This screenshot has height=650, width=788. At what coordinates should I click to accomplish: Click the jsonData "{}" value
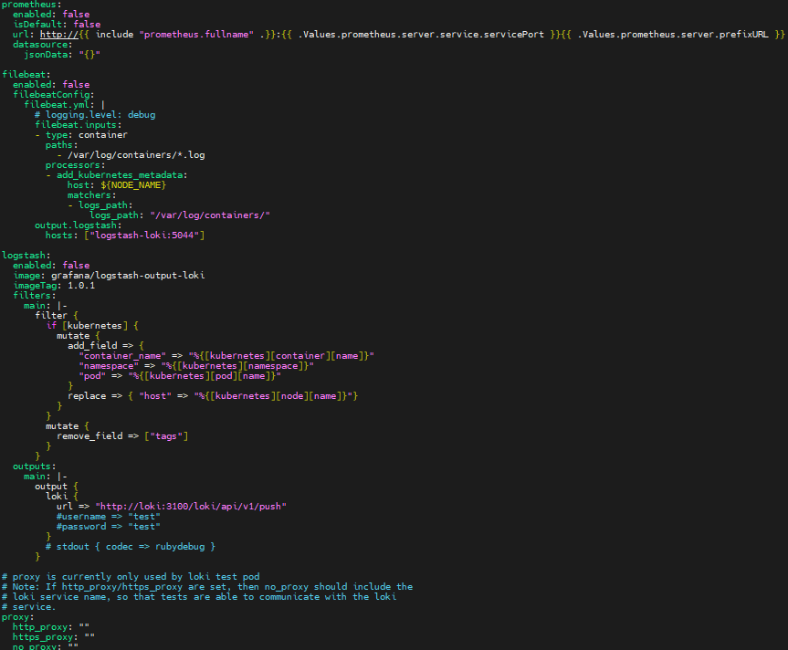[89, 54]
